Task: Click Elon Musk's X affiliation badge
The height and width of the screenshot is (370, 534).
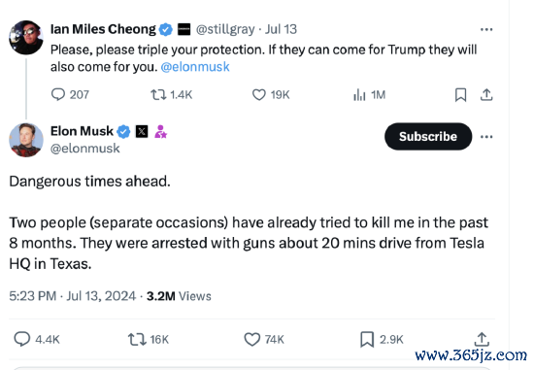Action: pos(142,131)
